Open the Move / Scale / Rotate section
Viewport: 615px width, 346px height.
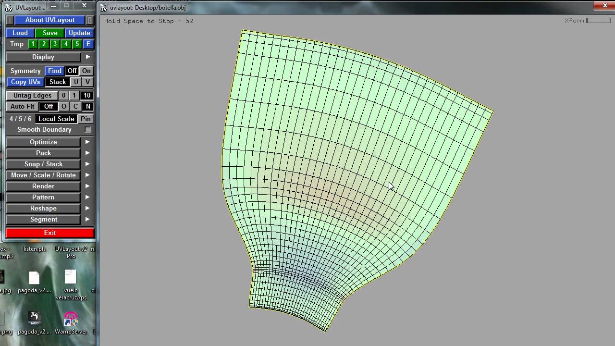[x=43, y=175]
